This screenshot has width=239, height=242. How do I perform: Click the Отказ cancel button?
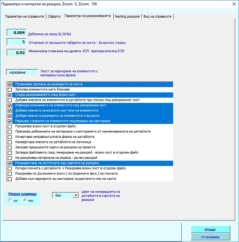pyautogui.click(x=210, y=230)
